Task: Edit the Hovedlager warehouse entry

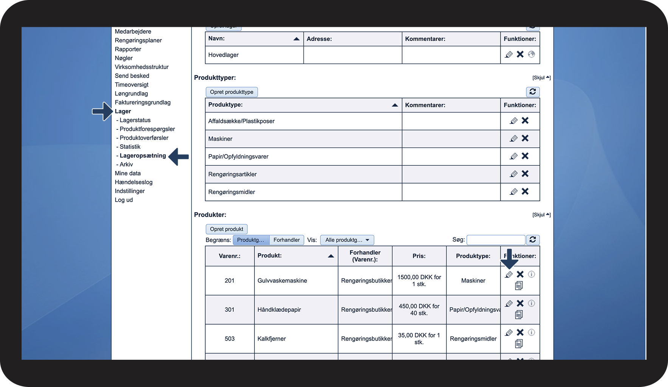Action: point(509,54)
